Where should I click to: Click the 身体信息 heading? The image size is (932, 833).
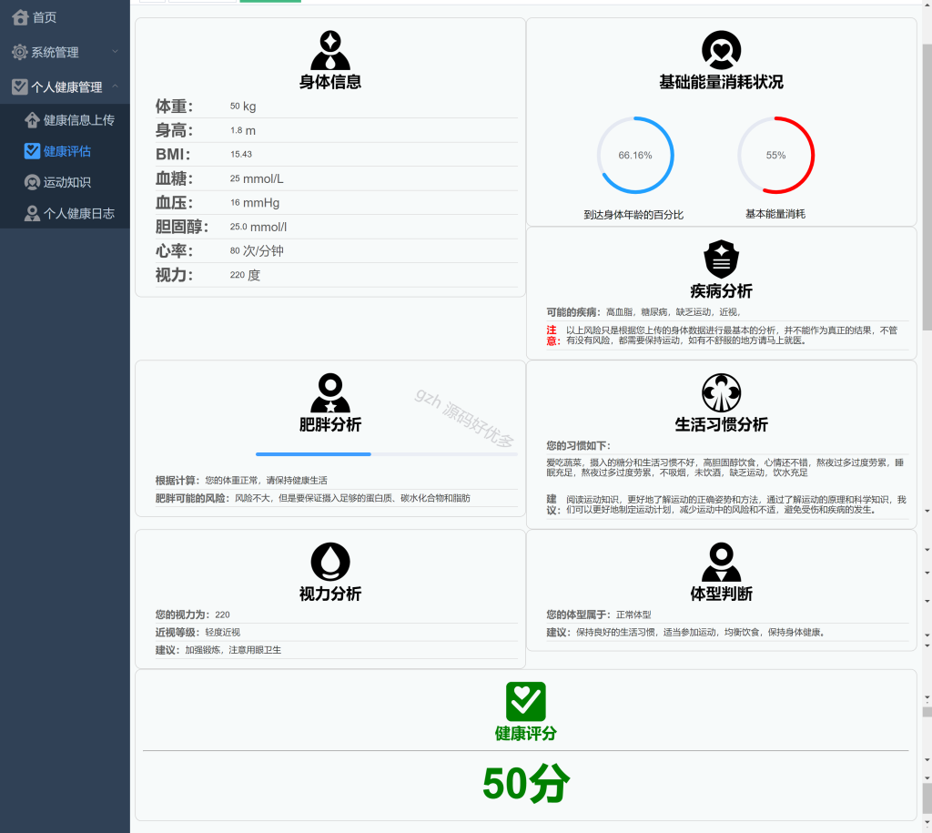[x=330, y=82]
